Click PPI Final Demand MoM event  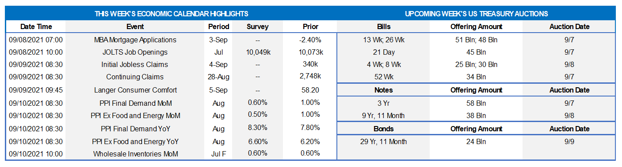[x=135, y=103]
